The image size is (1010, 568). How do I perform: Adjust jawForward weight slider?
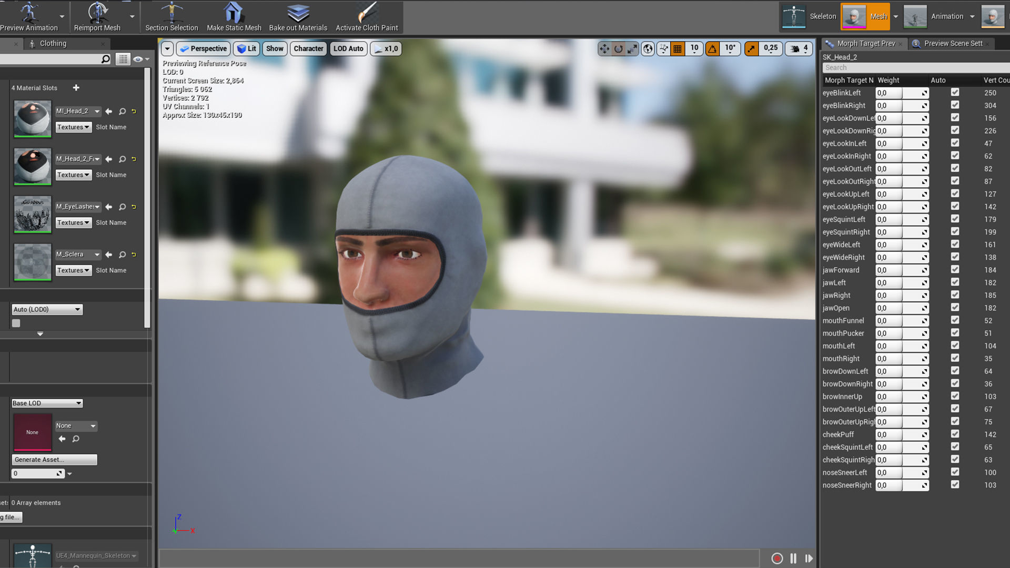(902, 270)
